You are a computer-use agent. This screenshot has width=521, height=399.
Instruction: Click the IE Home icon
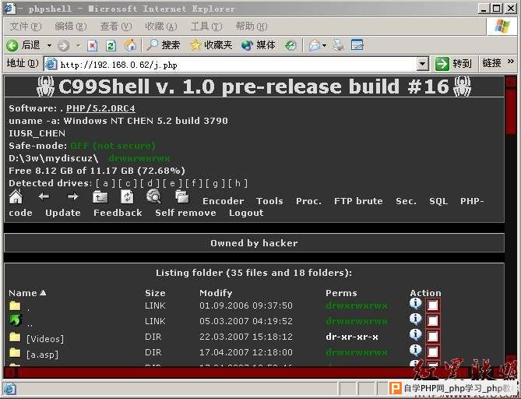pyautogui.click(x=130, y=45)
